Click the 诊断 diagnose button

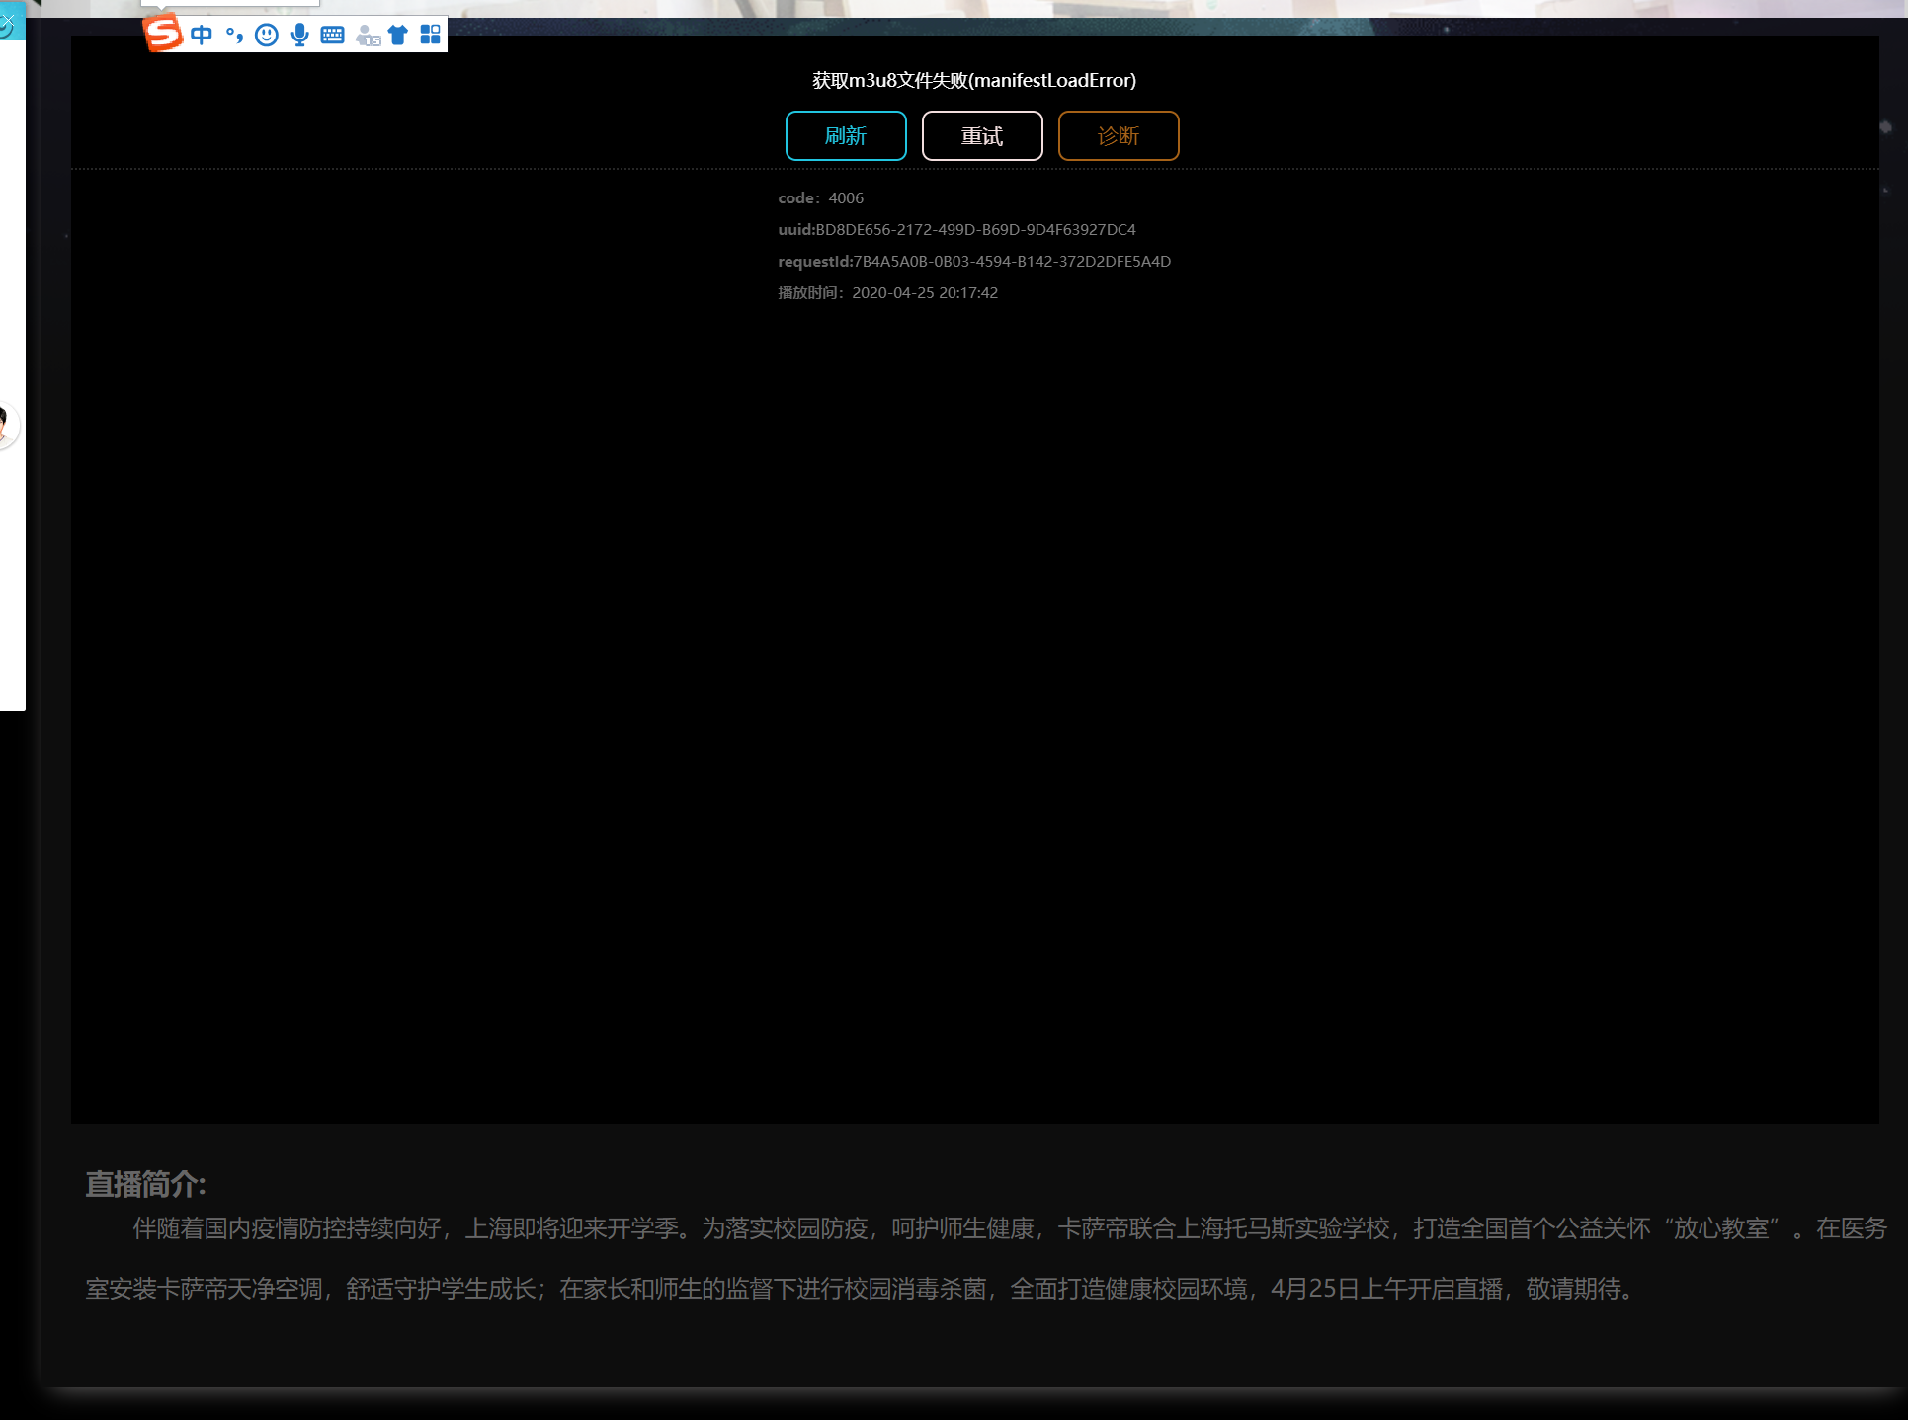pyautogui.click(x=1118, y=135)
